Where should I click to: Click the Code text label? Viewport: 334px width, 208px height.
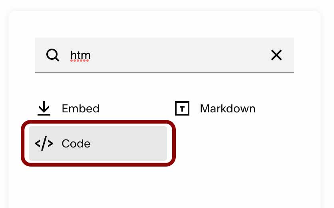(x=76, y=143)
